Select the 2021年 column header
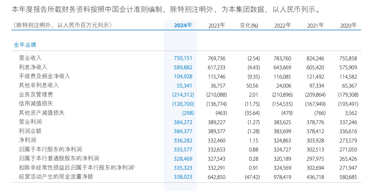Image resolution: width=383 pixels, height=191 pixels. tap(315, 25)
